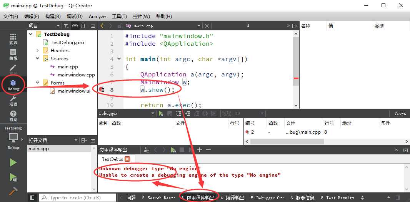Image resolution: width=410 pixels, height=202 pixels.
Task: Open the 调试(D) menu
Action: pos(75,16)
